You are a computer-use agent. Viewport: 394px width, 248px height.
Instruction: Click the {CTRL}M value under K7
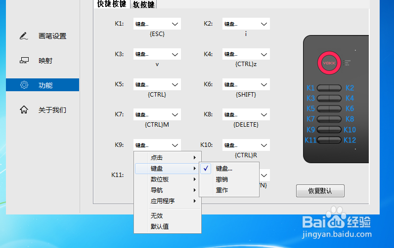[x=157, y=125]
